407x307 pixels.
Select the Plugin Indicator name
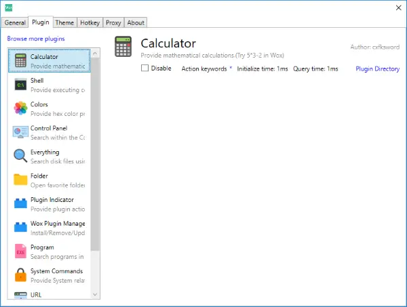pyautogui.click(x=52, y=200)
